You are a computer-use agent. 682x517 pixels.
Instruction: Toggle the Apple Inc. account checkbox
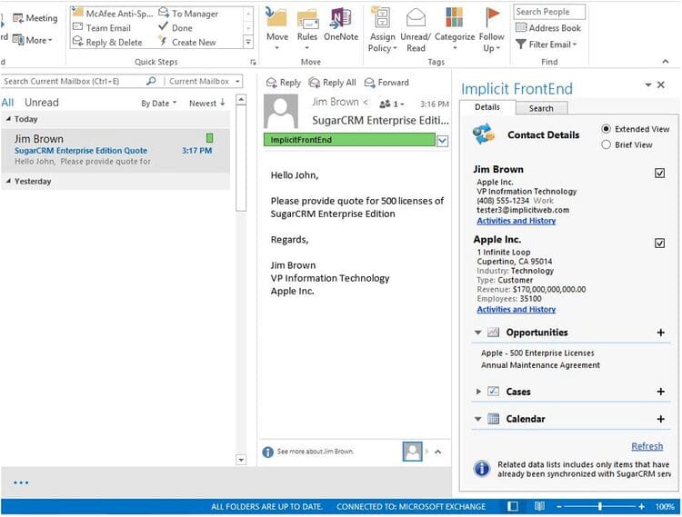click(x=659, y=243)
